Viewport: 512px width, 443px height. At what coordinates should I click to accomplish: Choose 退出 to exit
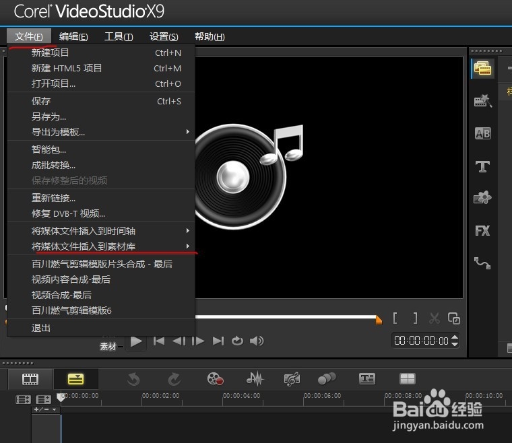(x=100, y=327)
